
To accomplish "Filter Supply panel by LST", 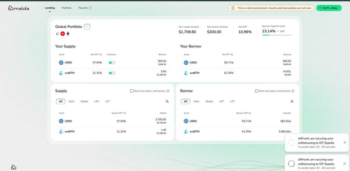I will (108, 102).
